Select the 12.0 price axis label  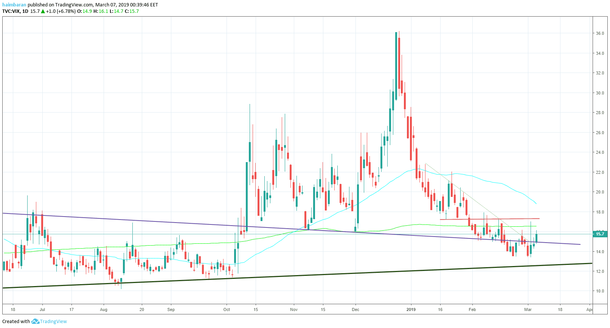pos(600,271)
